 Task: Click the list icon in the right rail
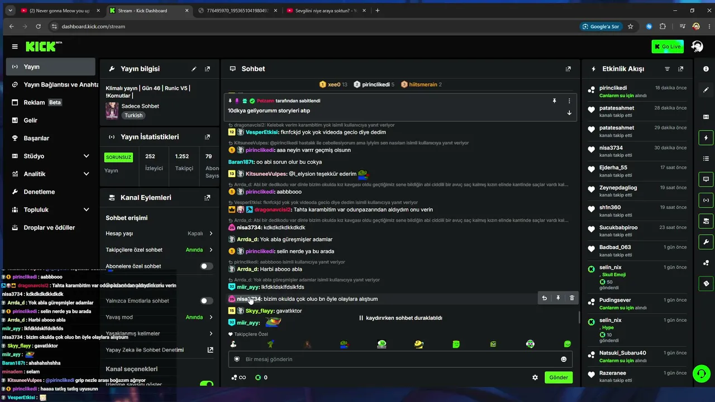click(706, 159)
